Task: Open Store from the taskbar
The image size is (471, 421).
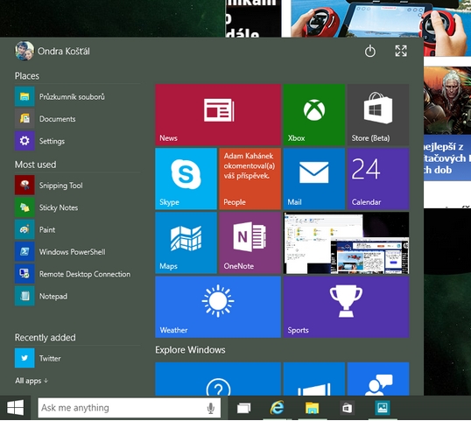Action: 347,408
